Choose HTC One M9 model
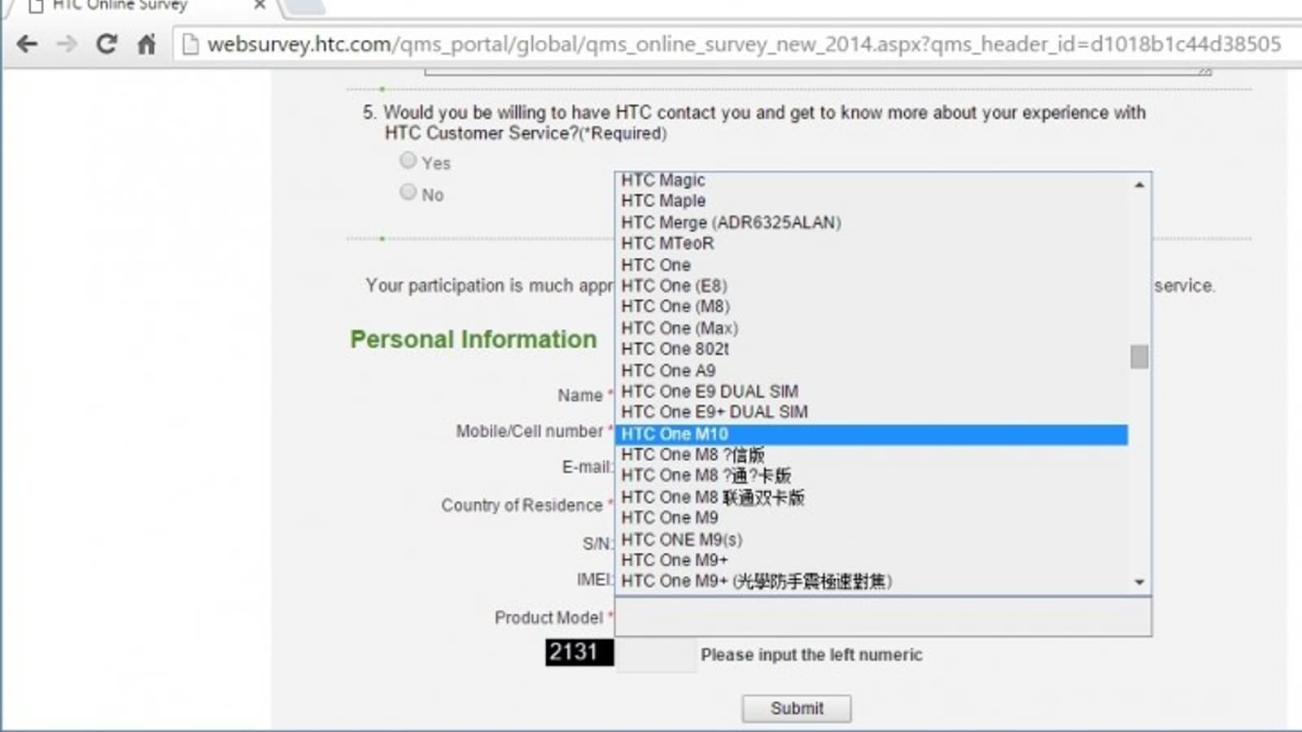The image size is (1302, 732). (872, 518)
